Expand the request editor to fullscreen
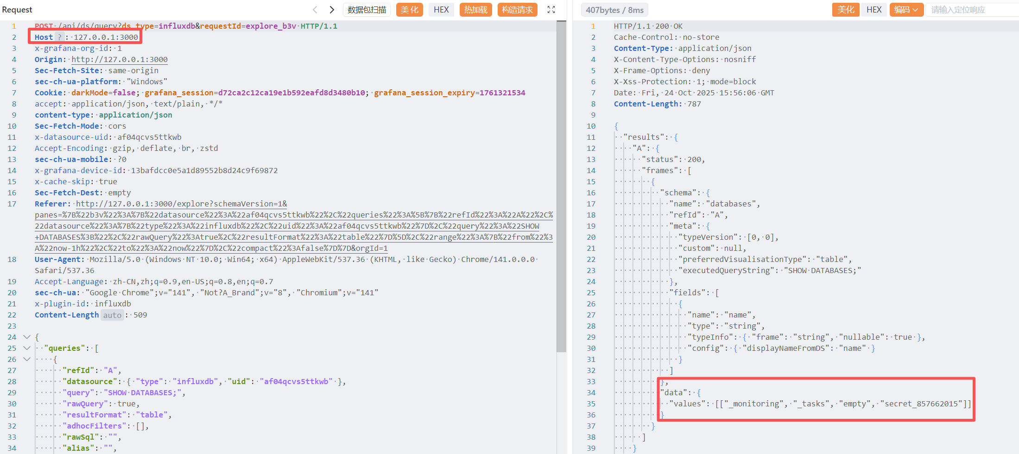1019x454 pixels. click(551, 10)
